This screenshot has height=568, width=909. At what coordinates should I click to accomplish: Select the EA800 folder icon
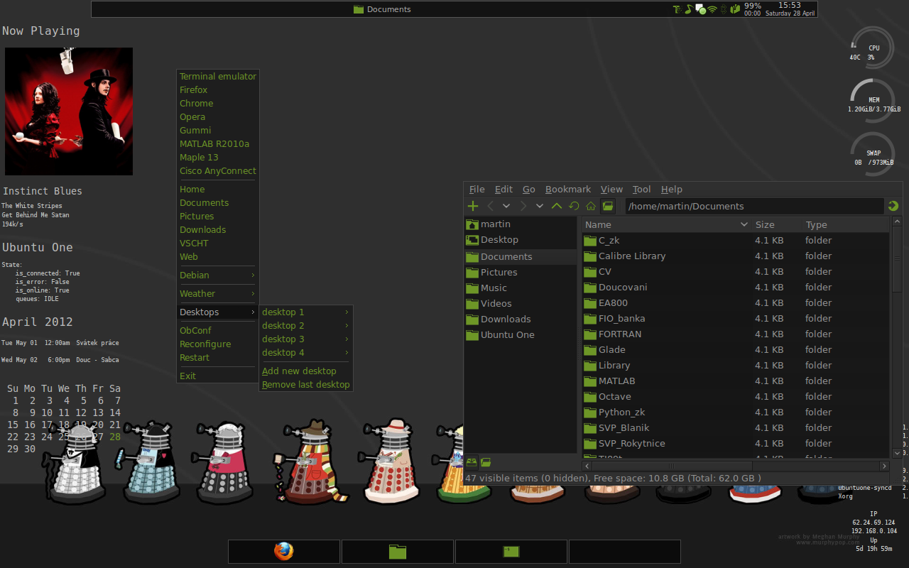(x=589, y=302)
